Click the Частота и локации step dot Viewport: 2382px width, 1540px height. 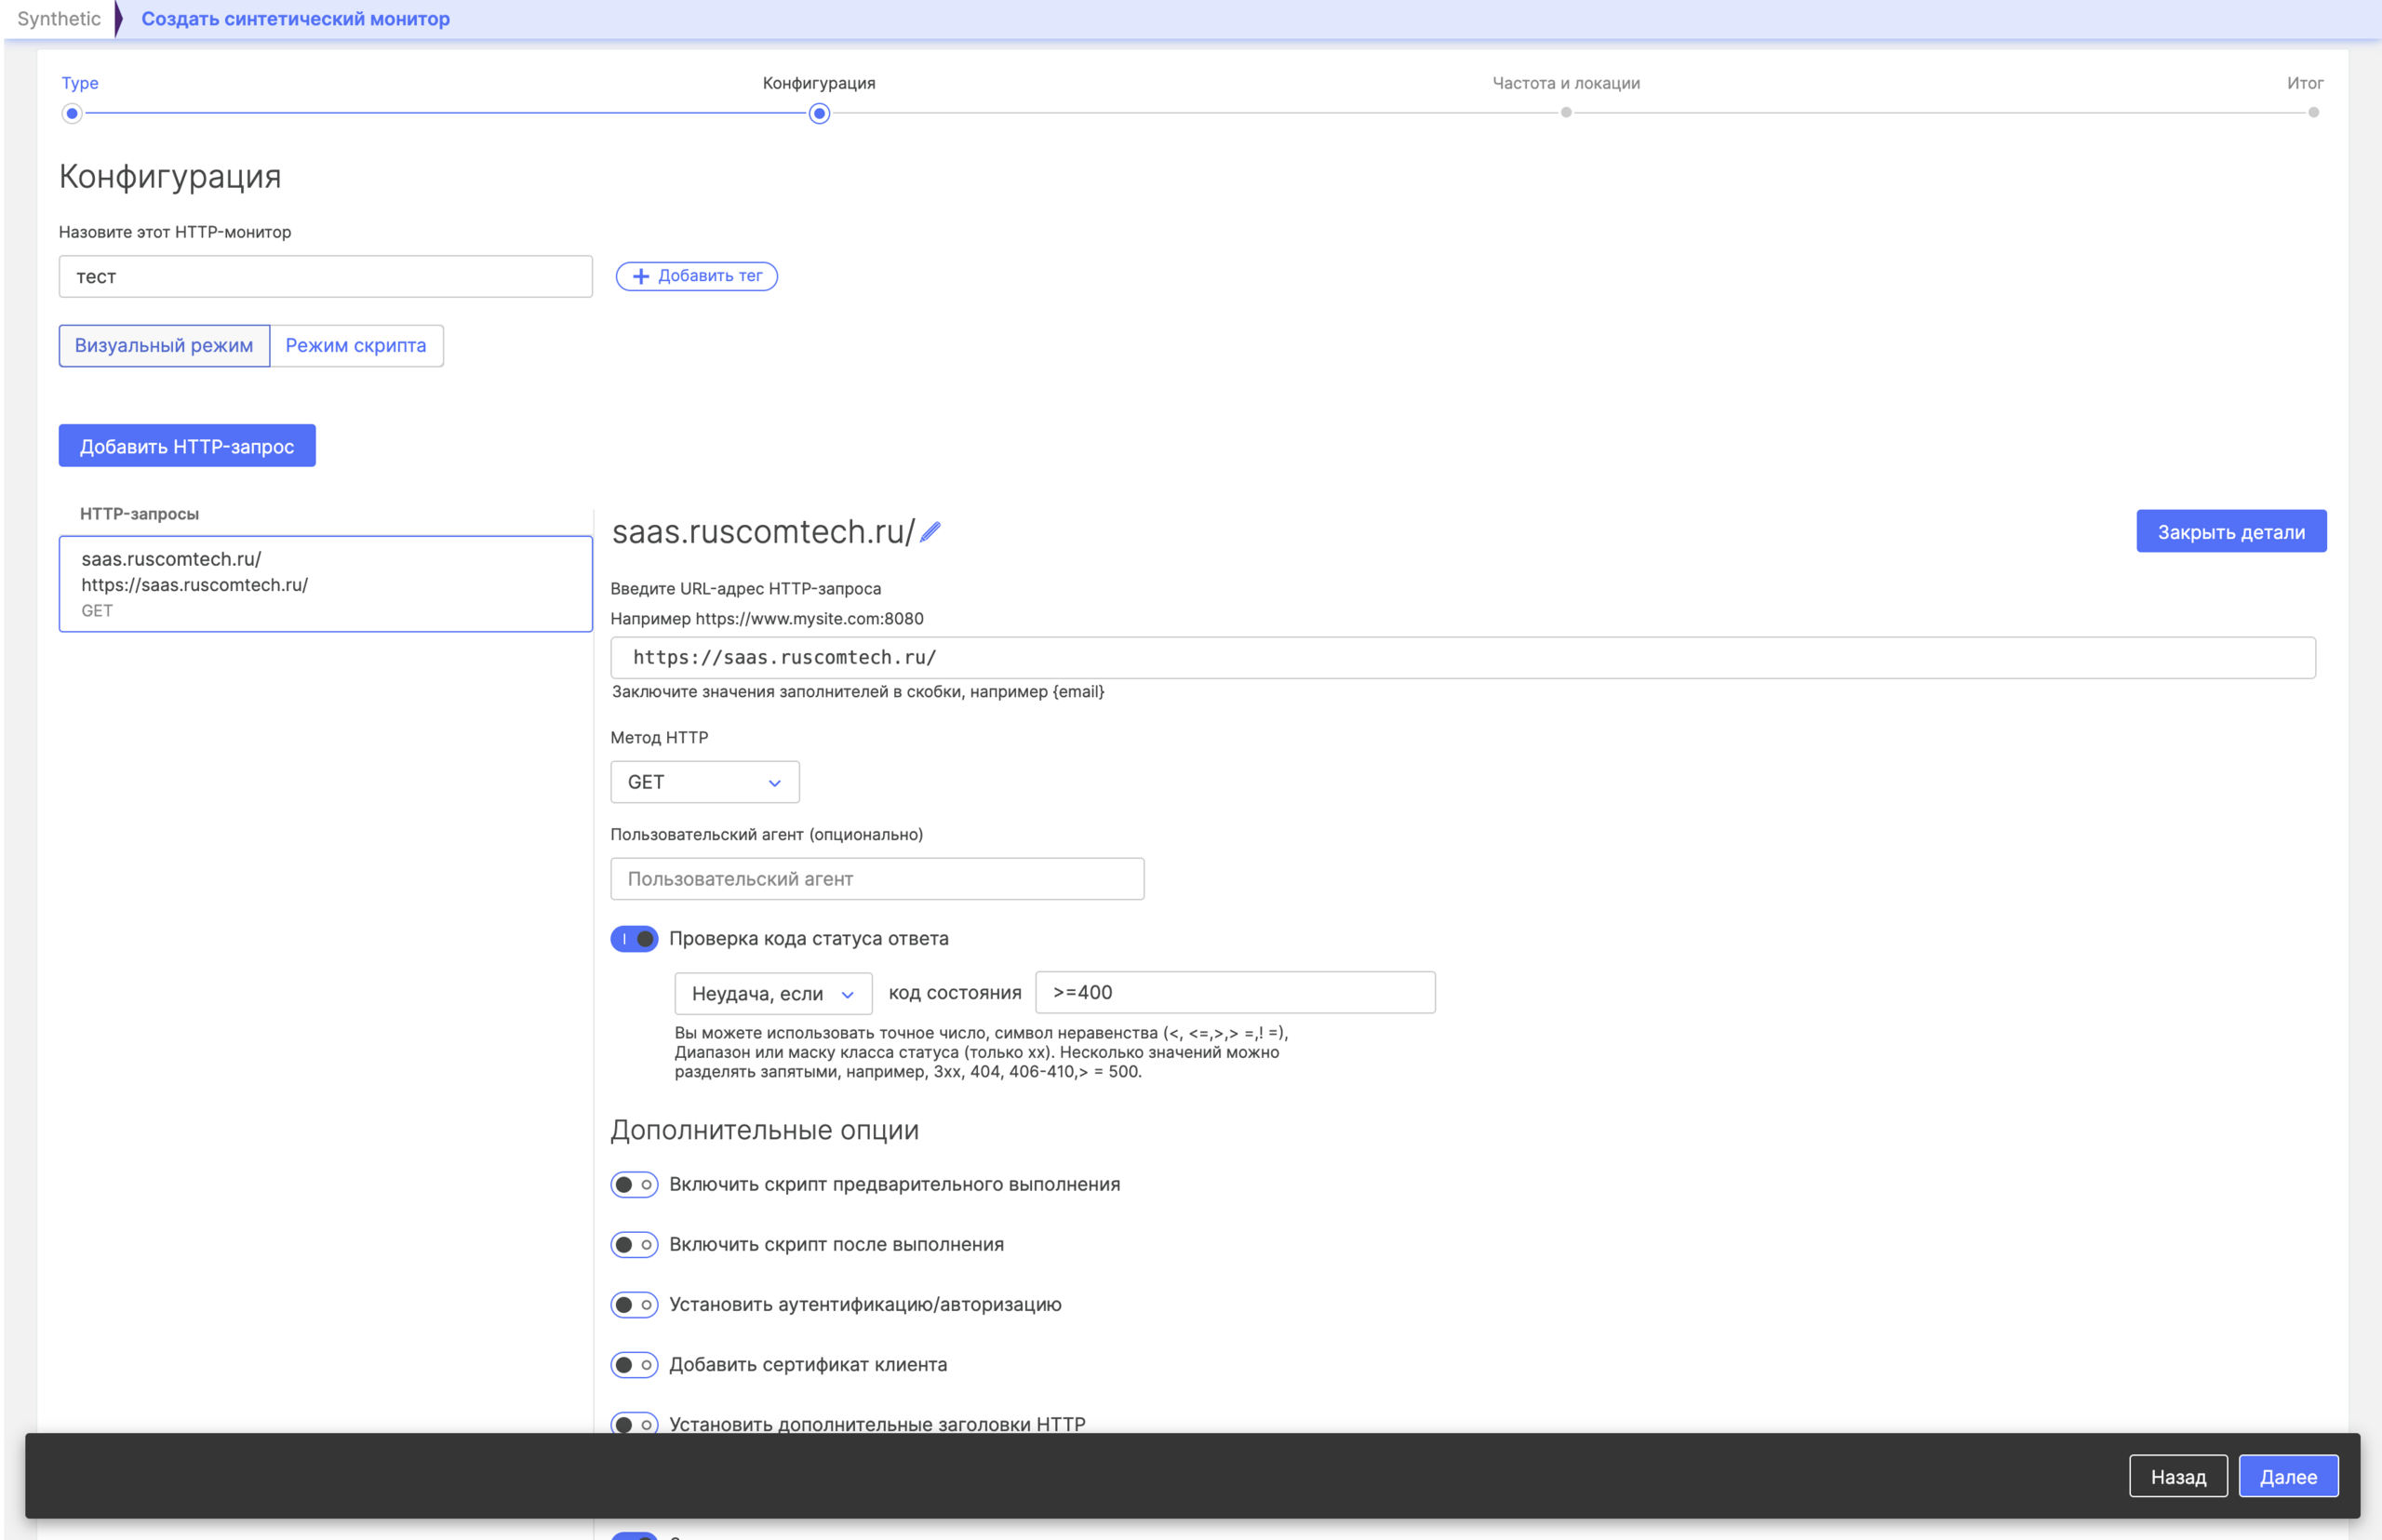1566,113
